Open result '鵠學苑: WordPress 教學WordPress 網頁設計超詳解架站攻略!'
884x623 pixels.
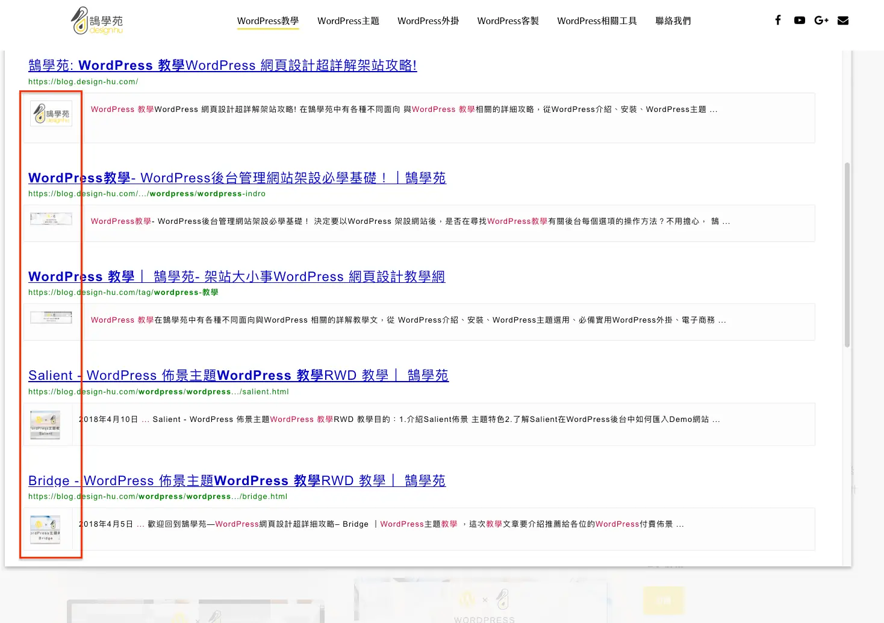coord(223,65)
